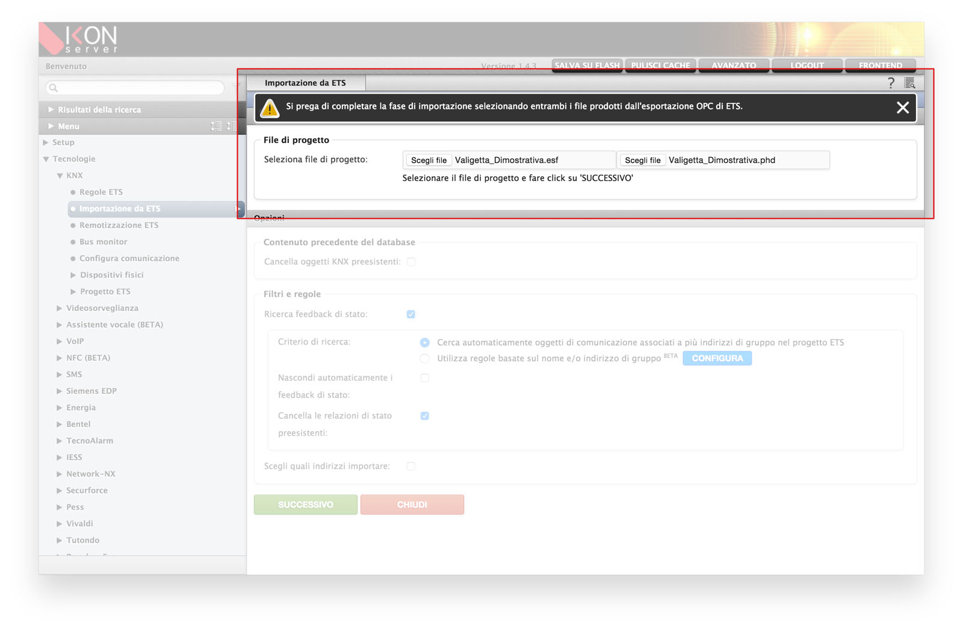Expand Energia tree node
This screenshot has height=630, width=963.
[60, 408]
